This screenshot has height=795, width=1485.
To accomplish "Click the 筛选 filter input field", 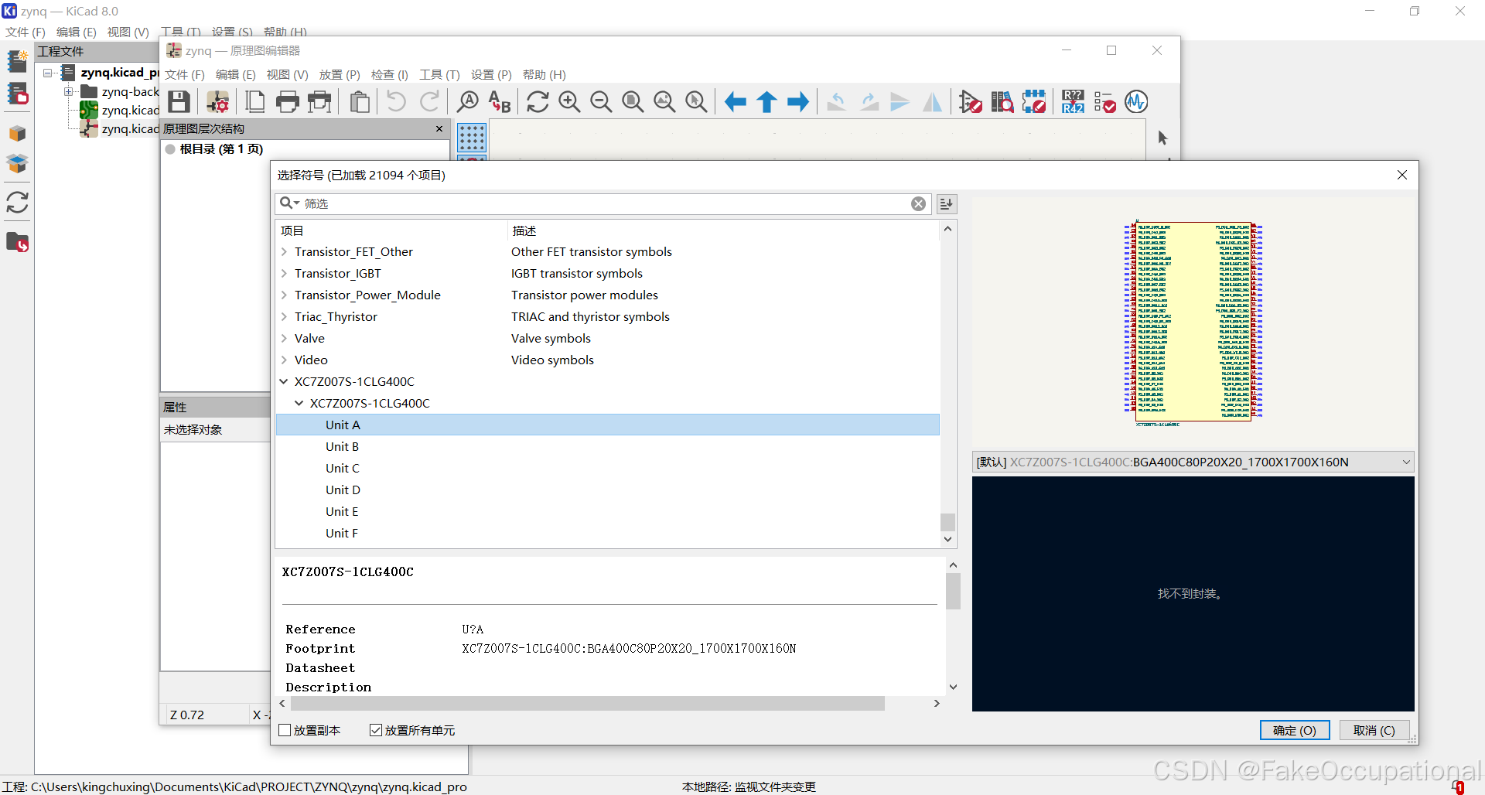I will point(603,203).
